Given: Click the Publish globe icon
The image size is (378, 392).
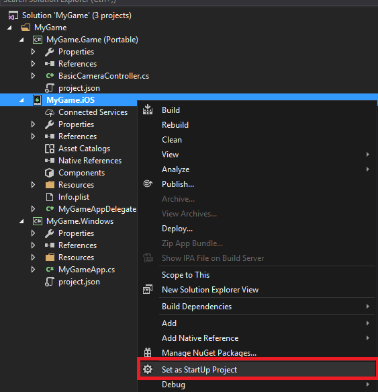Looking at the screenshot, I should [148, 184].
